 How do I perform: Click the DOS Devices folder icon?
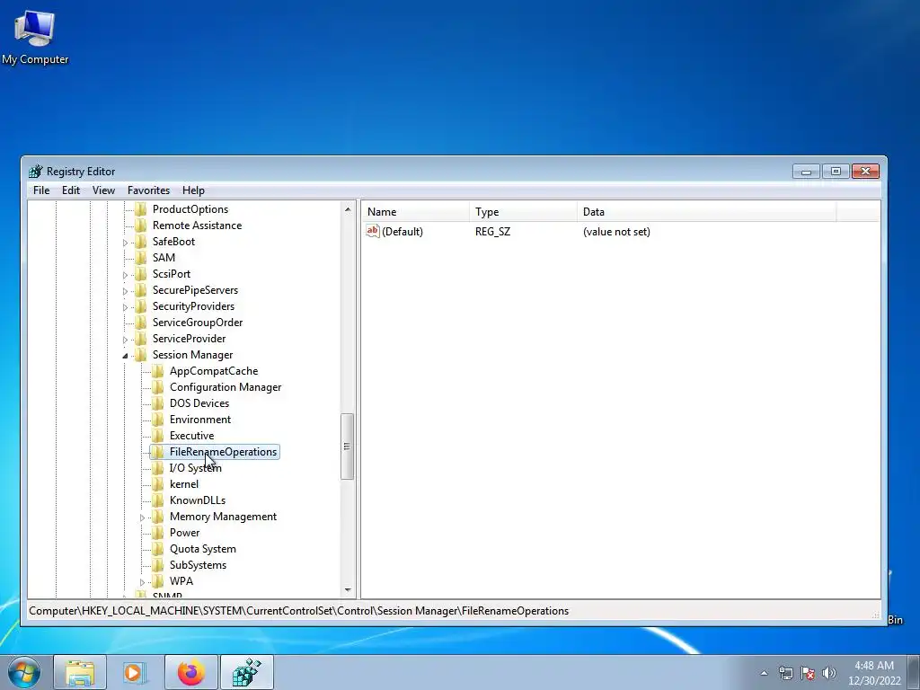[x=158, y=403]
